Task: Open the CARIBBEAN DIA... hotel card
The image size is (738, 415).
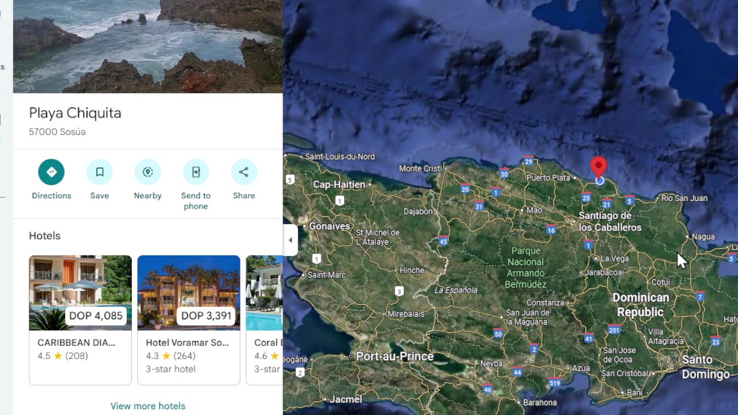Action: [x=80, y=320]
